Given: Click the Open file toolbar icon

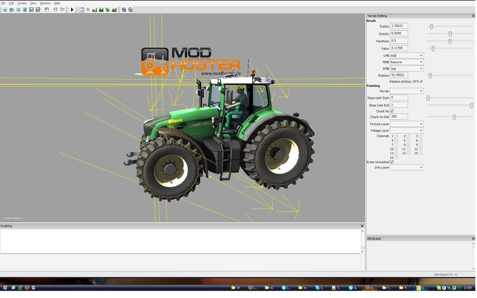Looking at the screenshot, I should [11, 10].
